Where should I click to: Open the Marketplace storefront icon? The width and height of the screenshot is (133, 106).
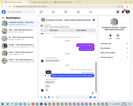click(78, 12)
